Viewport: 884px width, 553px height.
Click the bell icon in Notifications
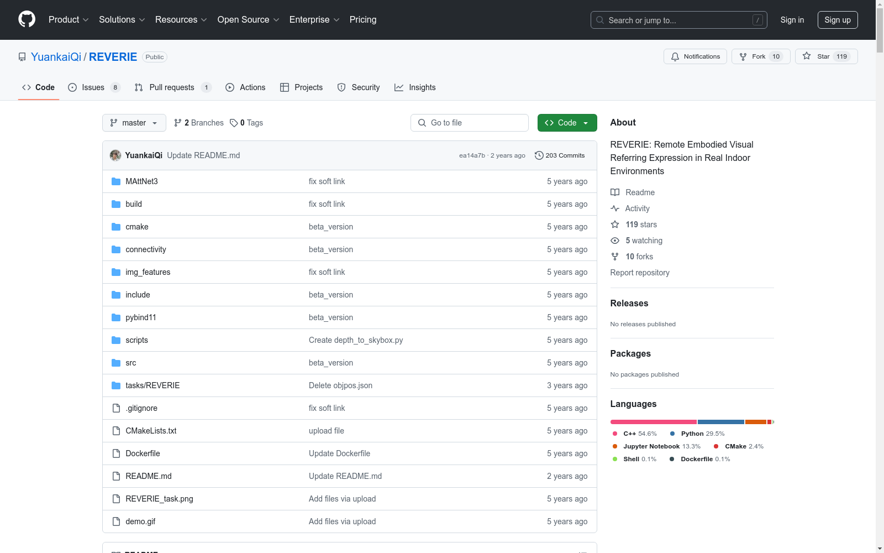pyautogui.click(x=675, y=56)
